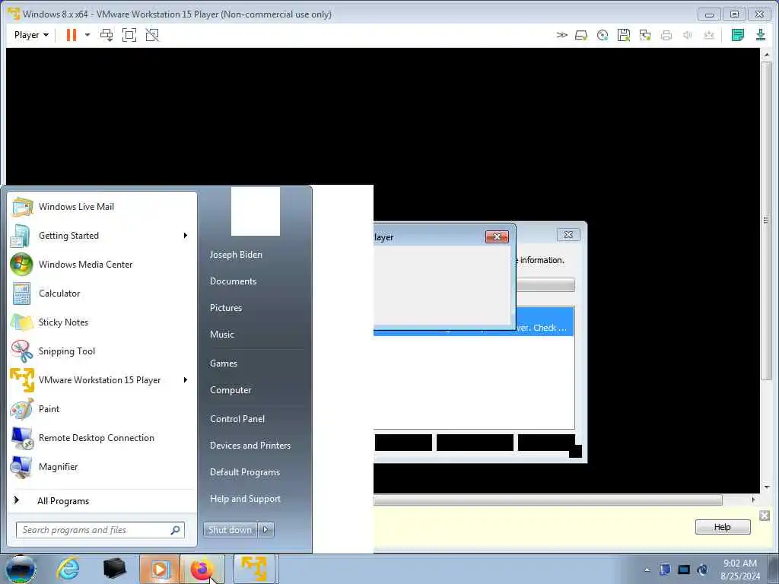Expand the shut down options arrow
779x584 pixels.
point(265,530)
